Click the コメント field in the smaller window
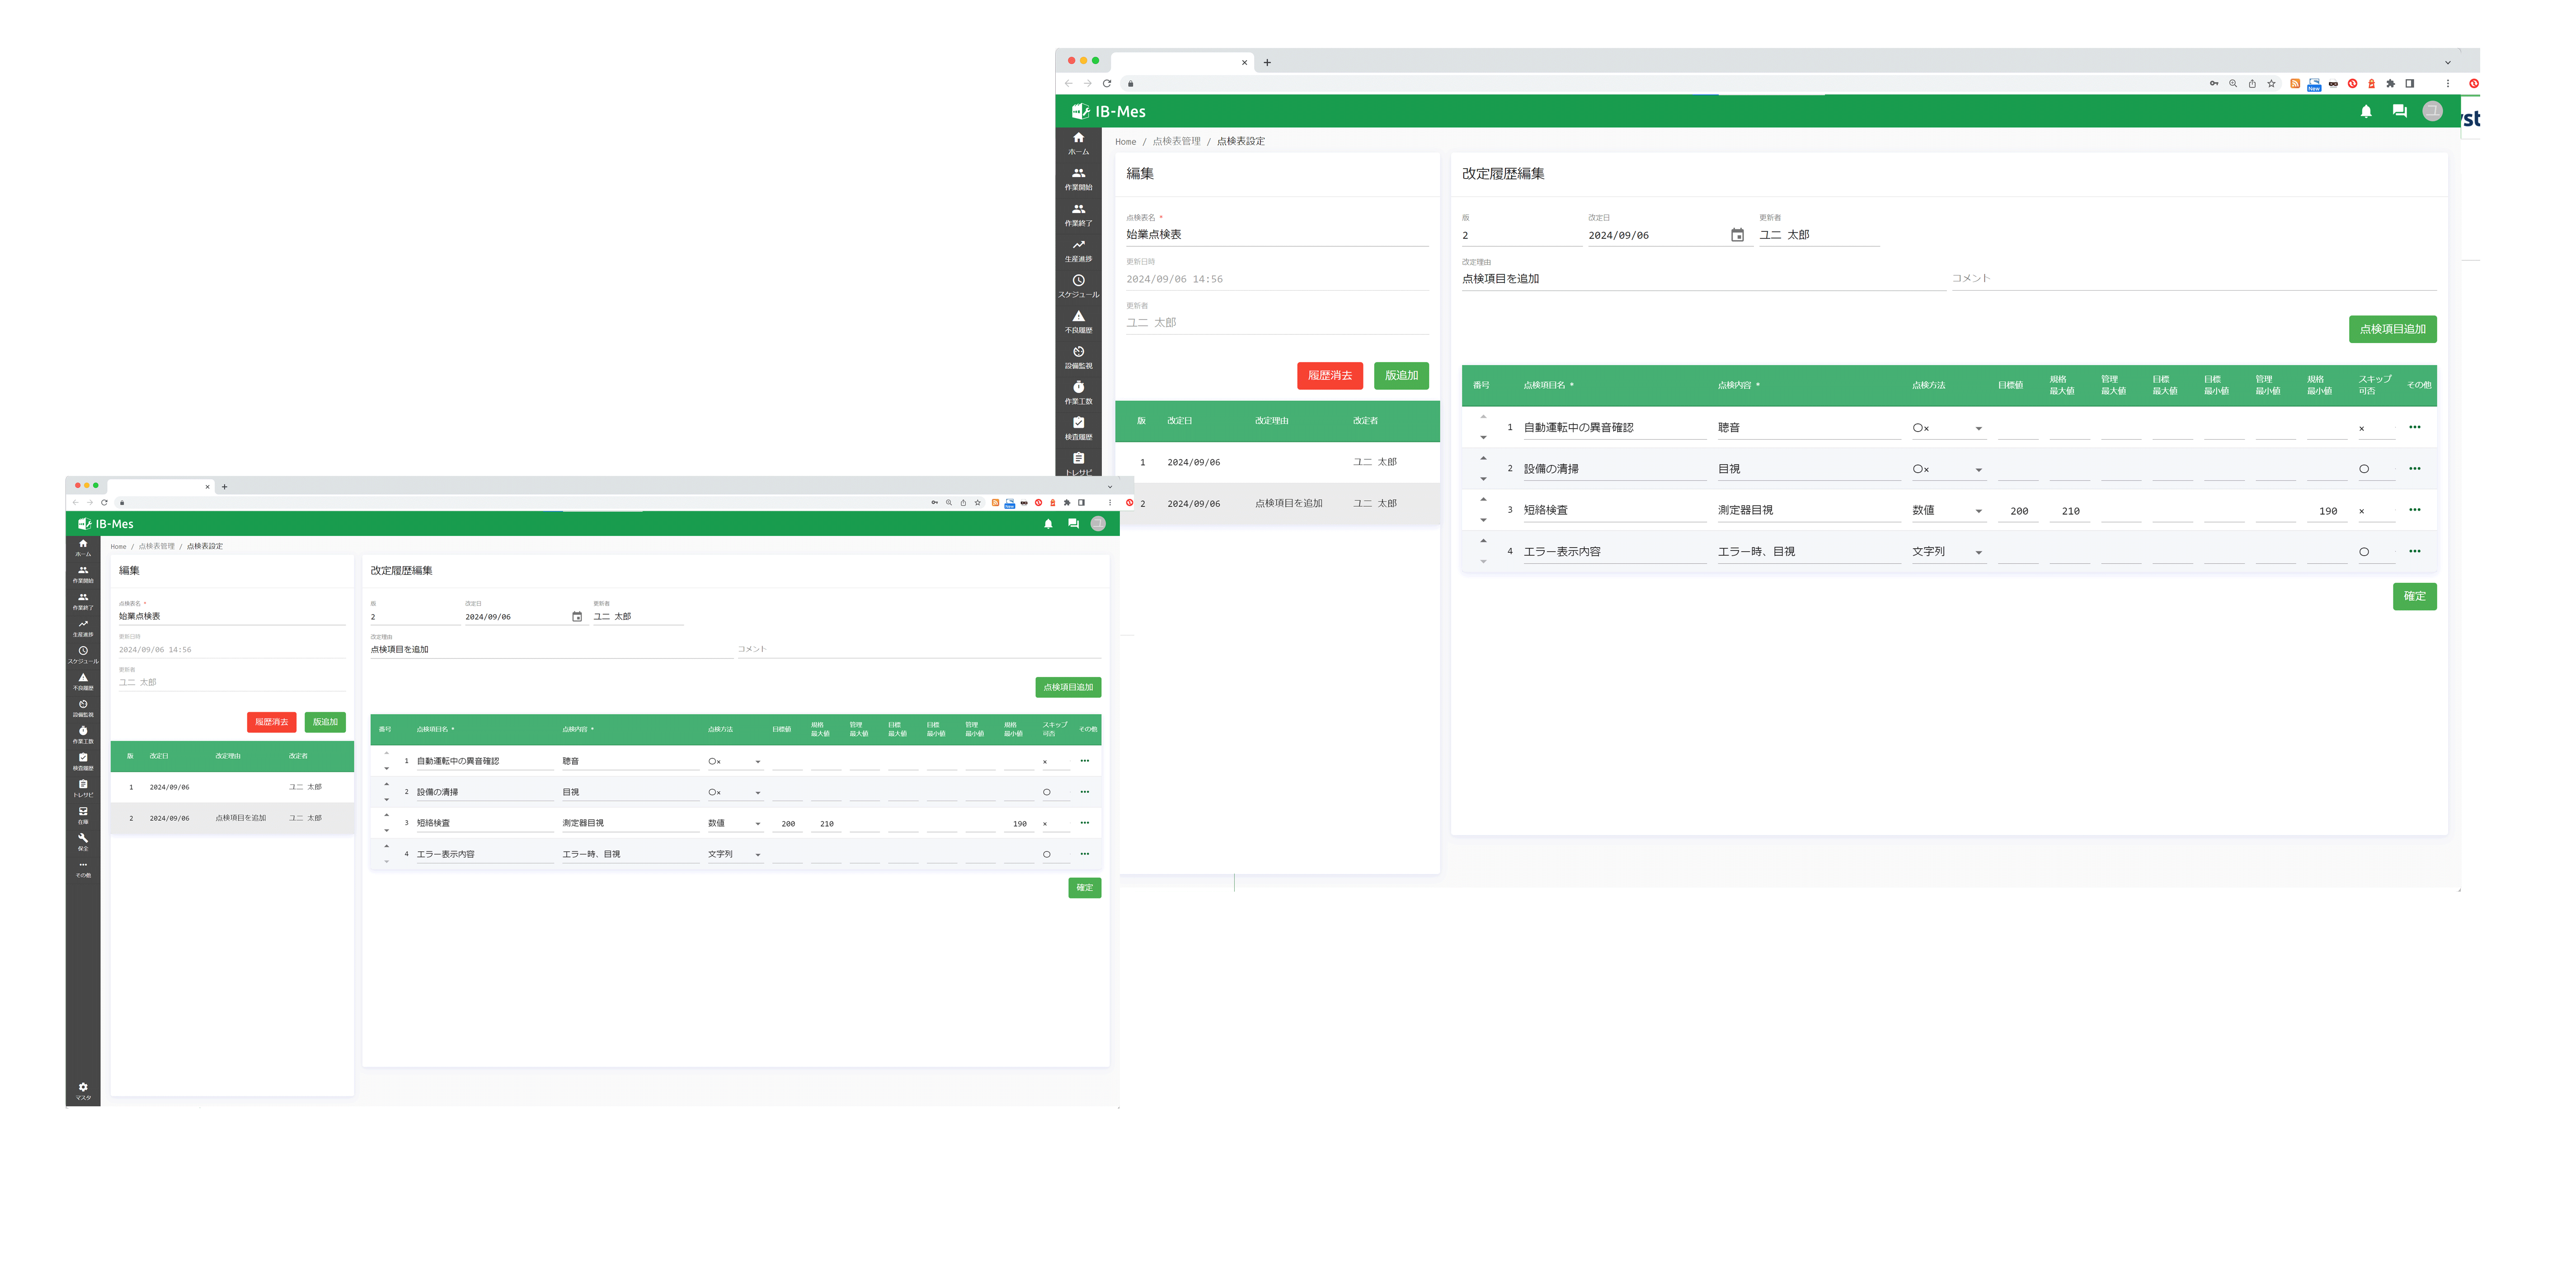Viewport: 2576px width, 1288px height. 919,650
